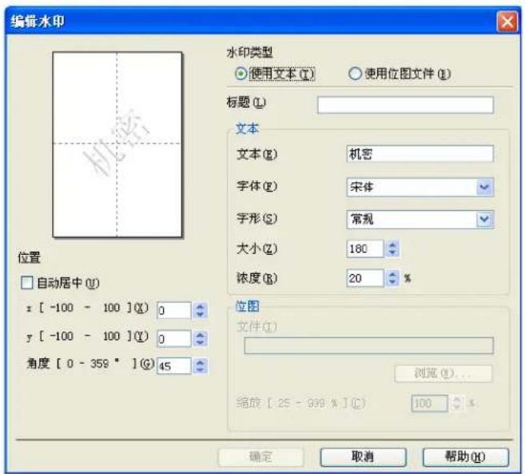
Task: Decrease y position with down arrow
Action: coord(201,342)
